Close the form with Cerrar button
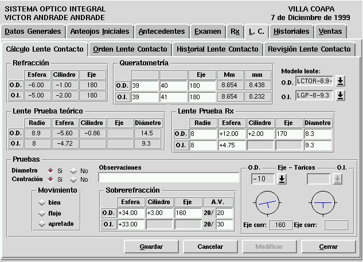 [x=329, y=247]
